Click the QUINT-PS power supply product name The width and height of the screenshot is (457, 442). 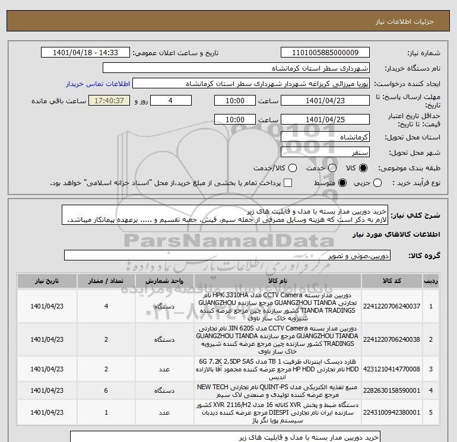click(x=278, y=391)
